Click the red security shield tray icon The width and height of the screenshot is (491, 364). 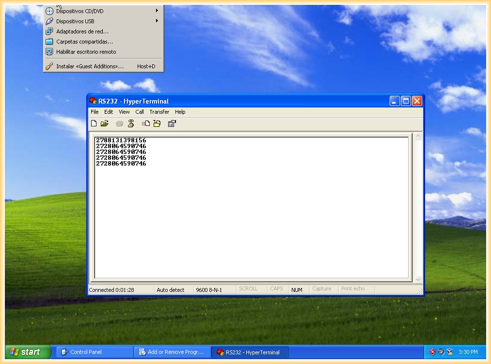click(x=432, y=352)
